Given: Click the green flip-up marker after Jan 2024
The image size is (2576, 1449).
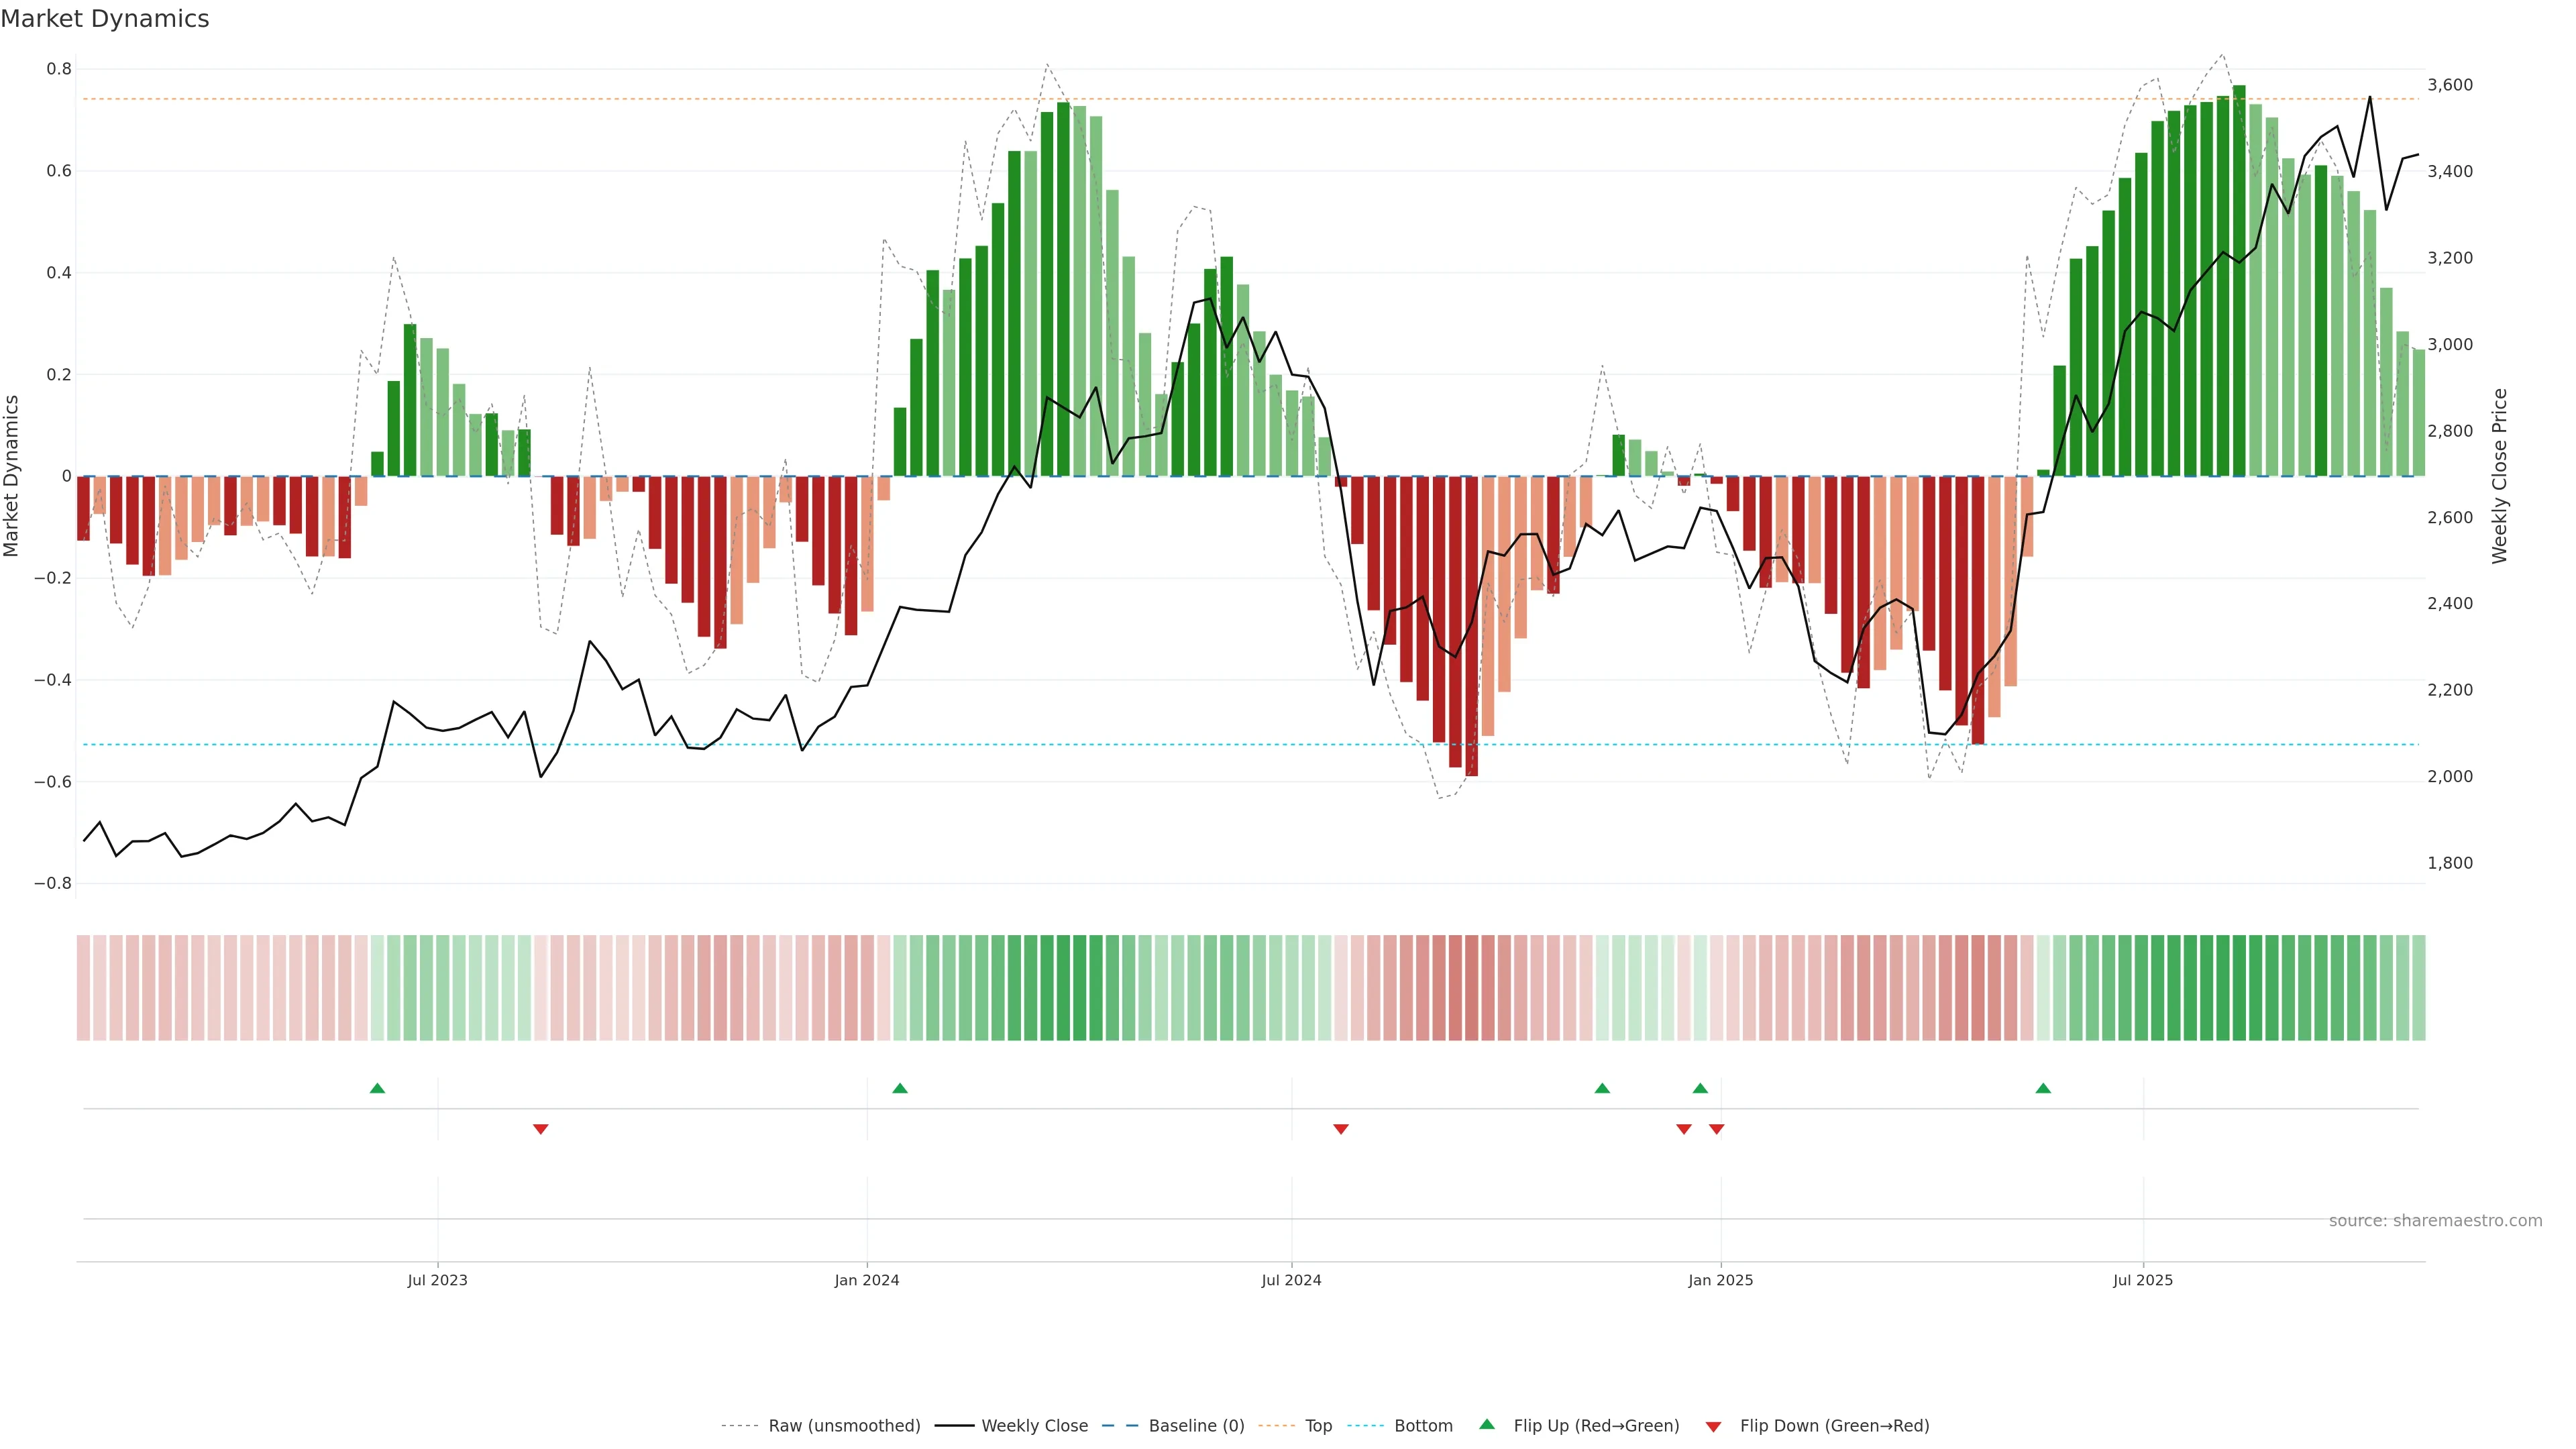Looking at the screenshot, I should pyautogui.click(x=900, y=1088).
